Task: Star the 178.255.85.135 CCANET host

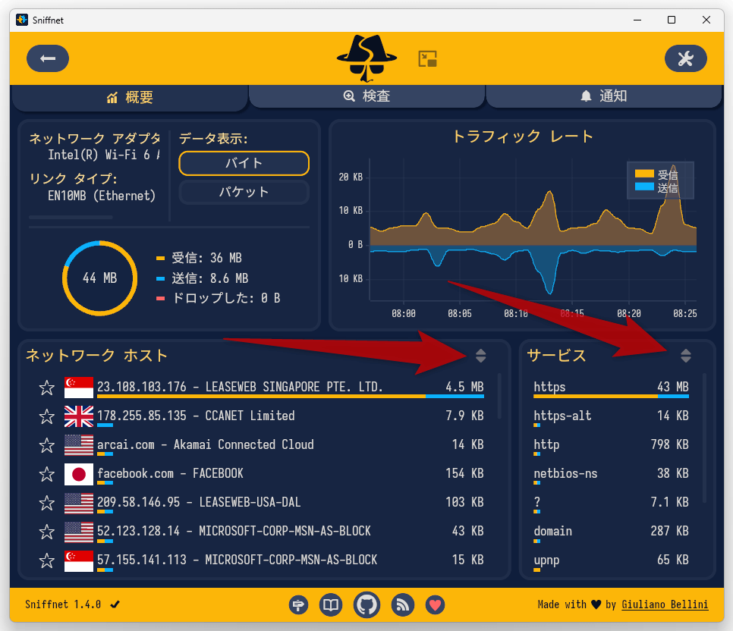Action: (47, 416)
